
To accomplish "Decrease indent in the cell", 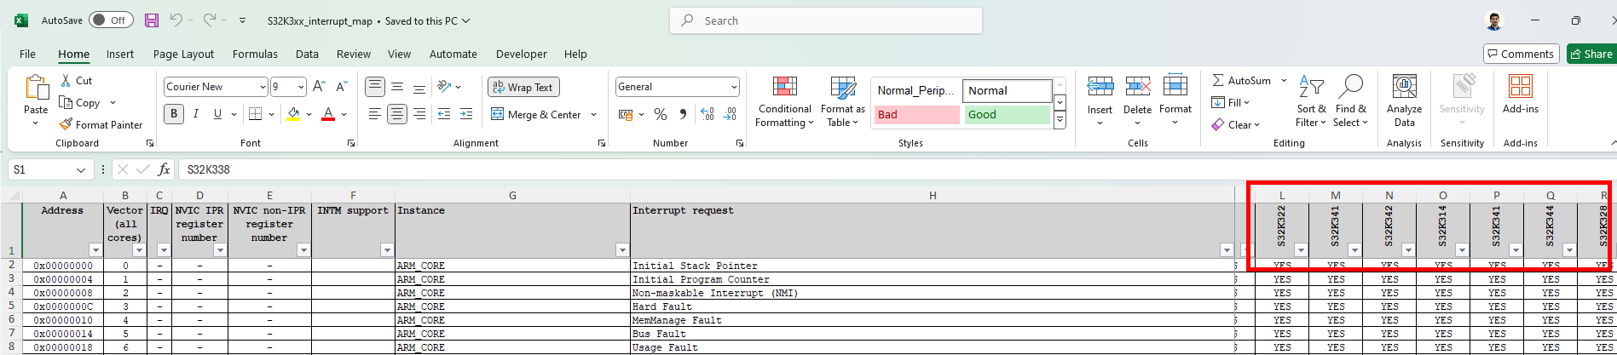I will coord(444,114).
